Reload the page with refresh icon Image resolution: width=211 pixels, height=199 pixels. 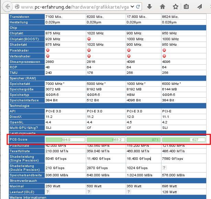coord(138,7)
